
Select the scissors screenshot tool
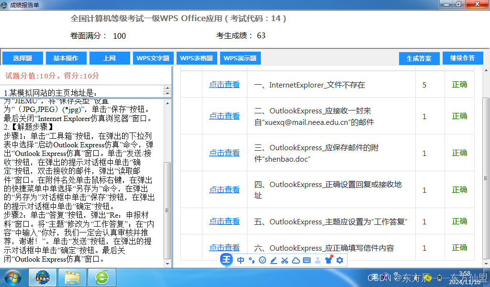(x=284, y=260)
